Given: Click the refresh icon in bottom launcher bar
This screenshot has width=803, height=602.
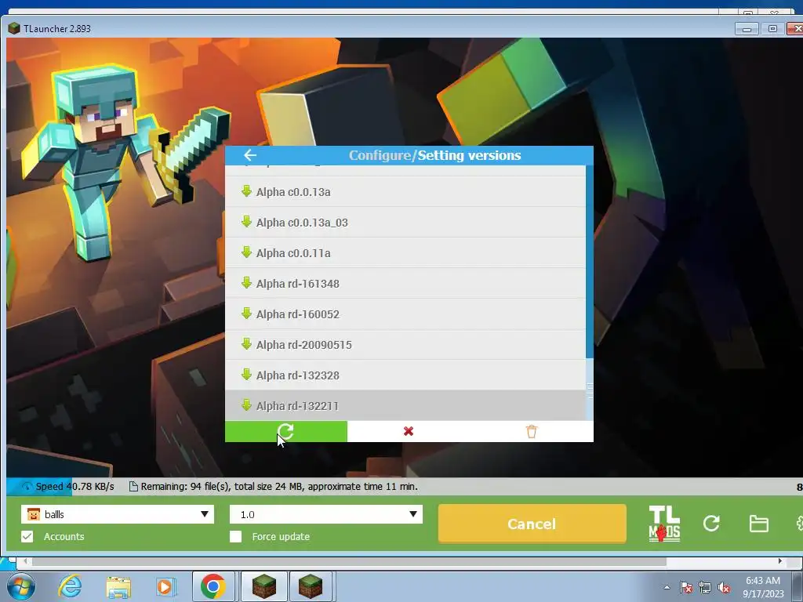Looking at the screenshot, I should pyautogui.click(x=711, y=523).
